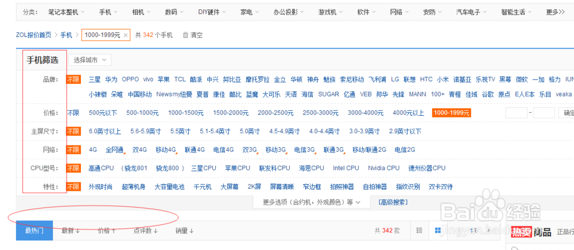Select 不限 in the 网络 filter row

pos(73,150)
